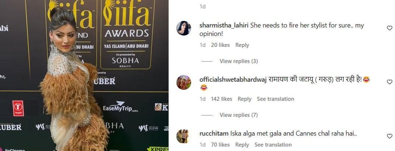
Task: Click the IIFA Awards post photo
Action: tap(84, 75)
